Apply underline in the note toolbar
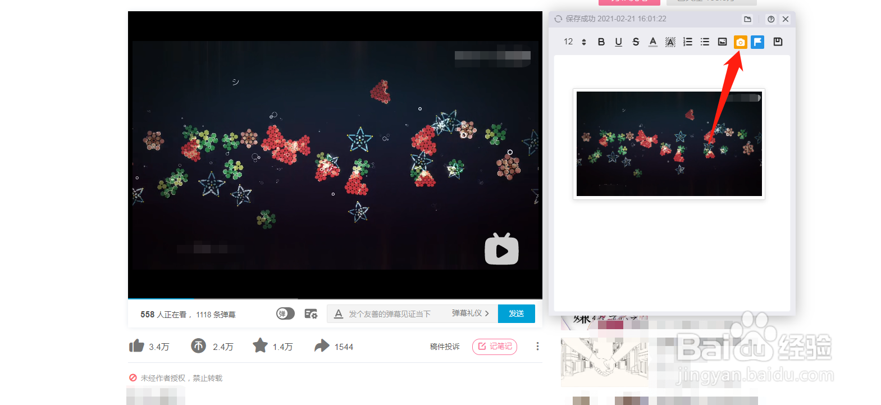The height and width of the screenshot is (405, 881). [619, 42]
